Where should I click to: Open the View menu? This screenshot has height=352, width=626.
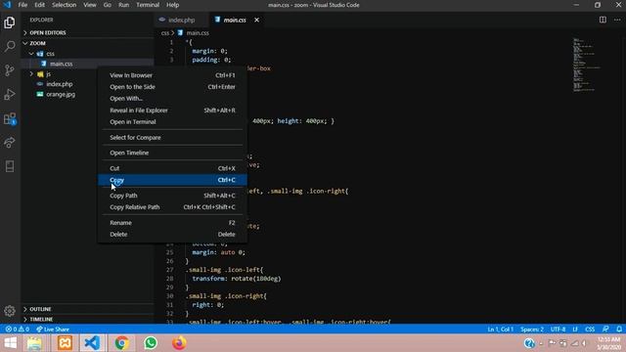(89, 5)
